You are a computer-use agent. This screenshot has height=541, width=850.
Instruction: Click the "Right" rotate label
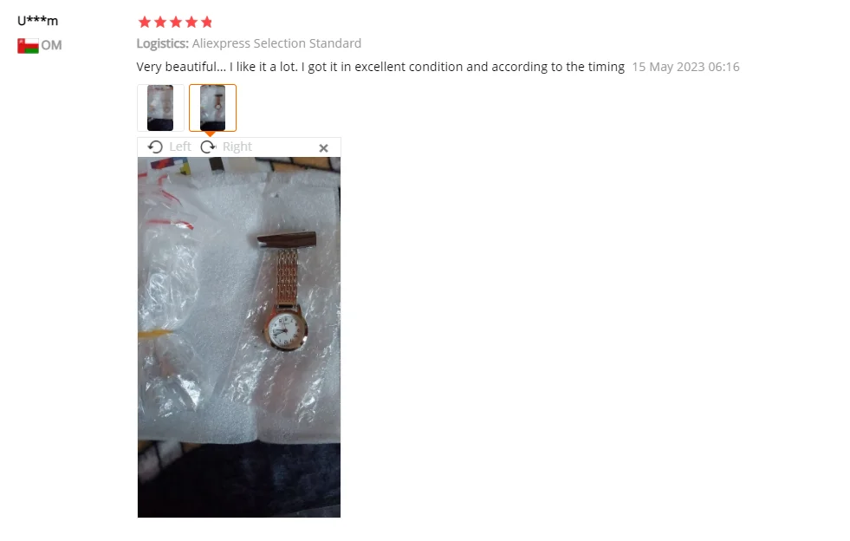[237, 147]
